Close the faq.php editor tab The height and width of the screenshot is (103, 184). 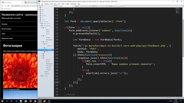coord(123,6)
